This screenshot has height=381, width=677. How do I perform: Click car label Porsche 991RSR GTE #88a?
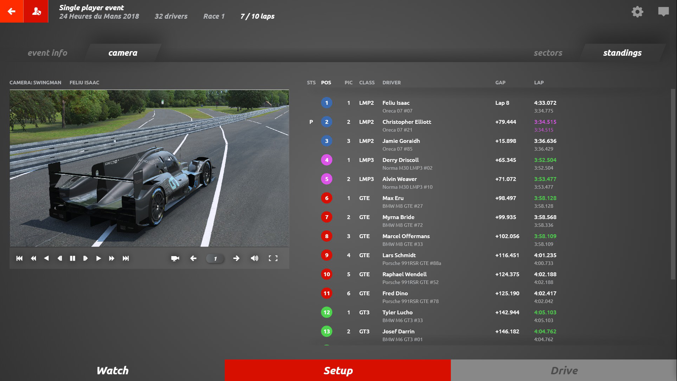pos(412,263)
